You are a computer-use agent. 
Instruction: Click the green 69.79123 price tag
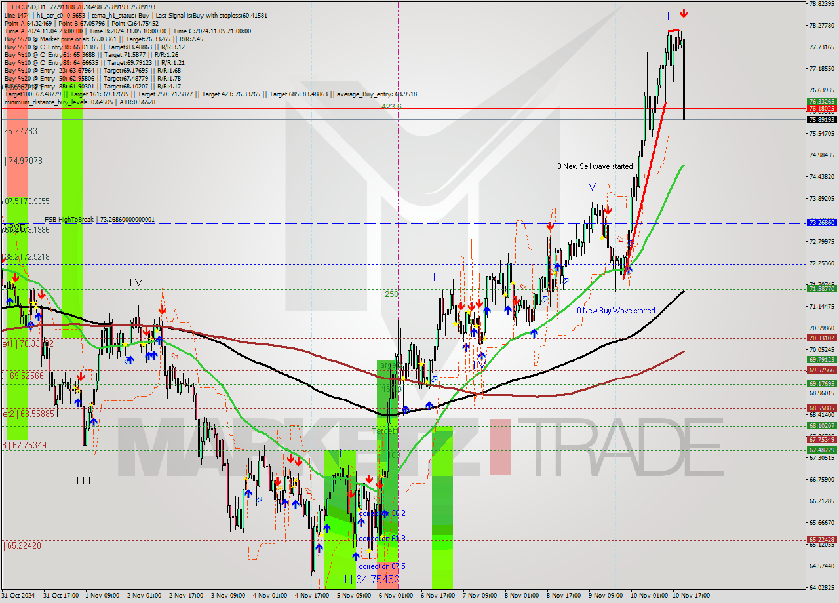pos(822,360)
